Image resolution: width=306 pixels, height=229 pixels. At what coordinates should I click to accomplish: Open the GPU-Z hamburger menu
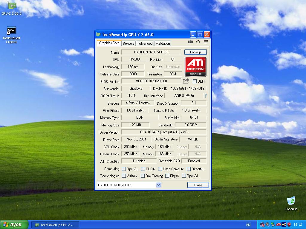point(206,42)
